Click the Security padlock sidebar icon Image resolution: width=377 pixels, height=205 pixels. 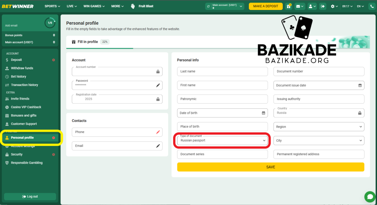coord(7,154)
